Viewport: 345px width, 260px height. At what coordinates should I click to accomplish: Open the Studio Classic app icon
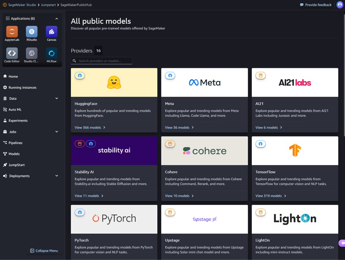pos(32,53)
